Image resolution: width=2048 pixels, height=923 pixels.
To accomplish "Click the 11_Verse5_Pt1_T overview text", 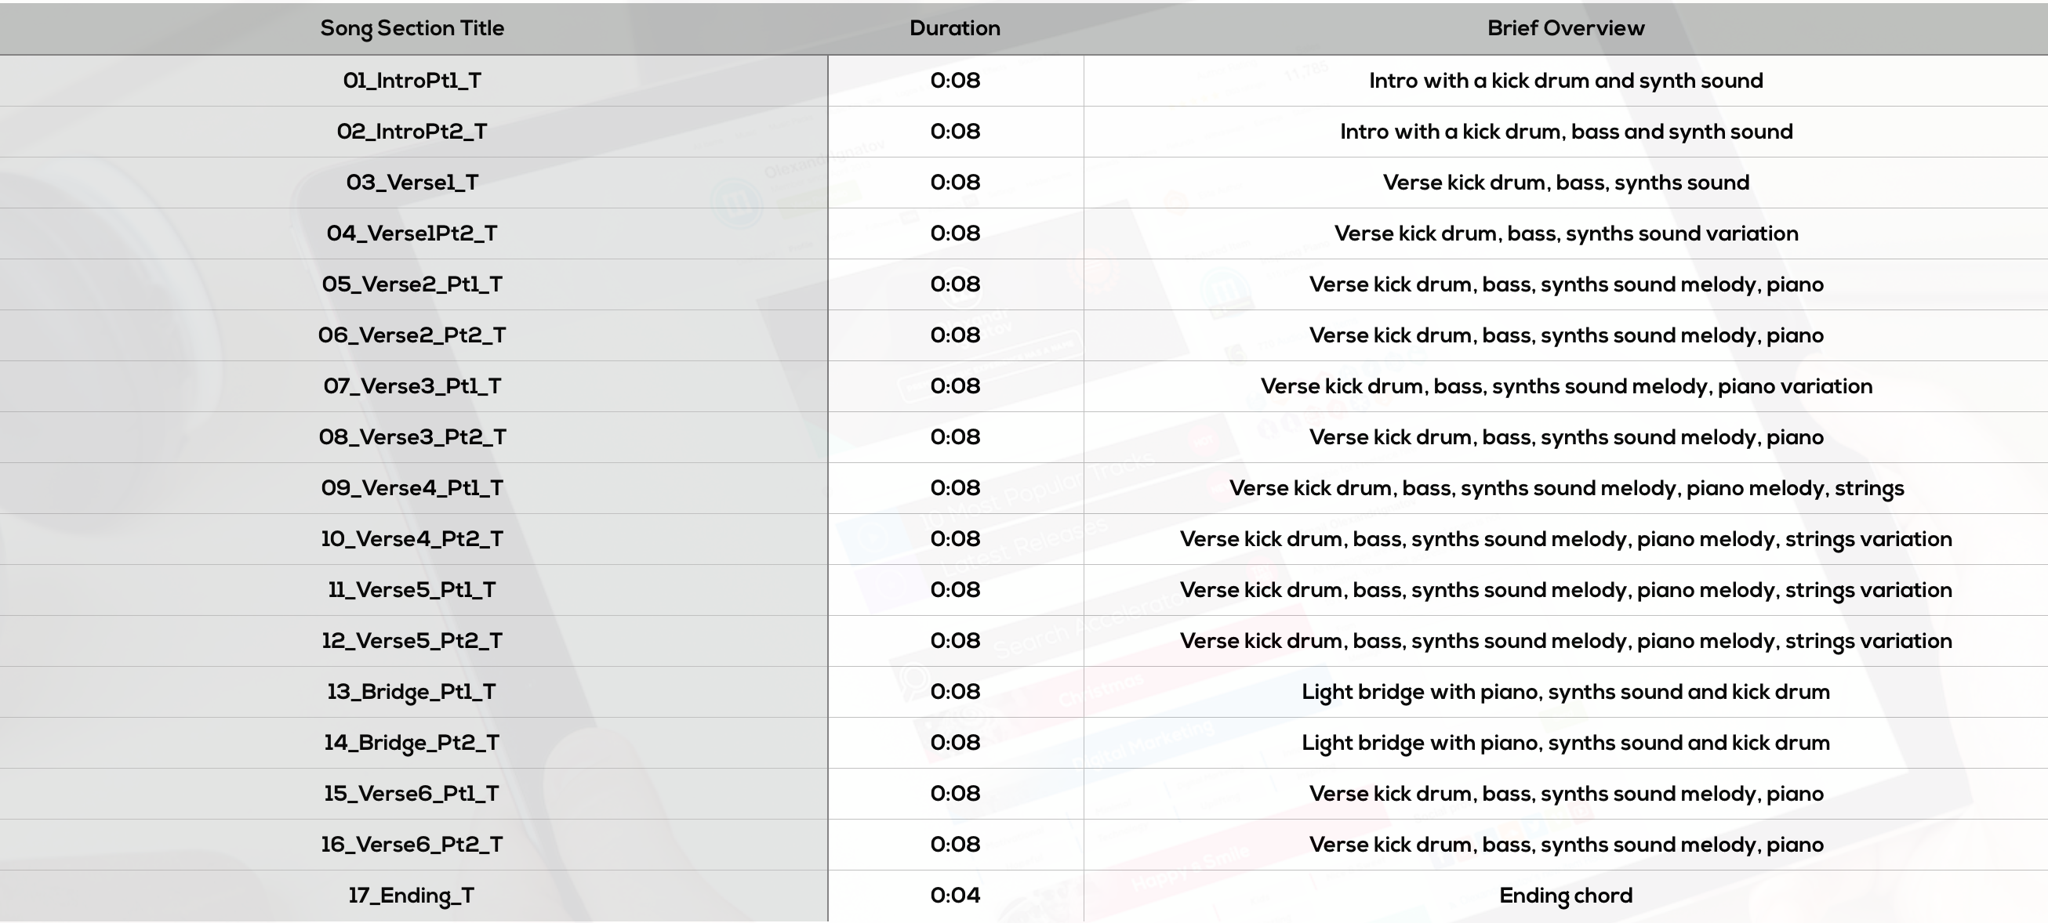I will 1566,590.
